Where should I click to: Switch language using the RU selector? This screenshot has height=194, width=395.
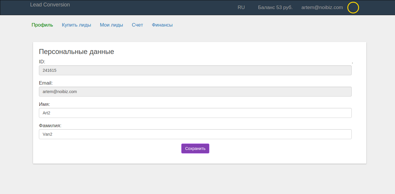tap(241, 8)
